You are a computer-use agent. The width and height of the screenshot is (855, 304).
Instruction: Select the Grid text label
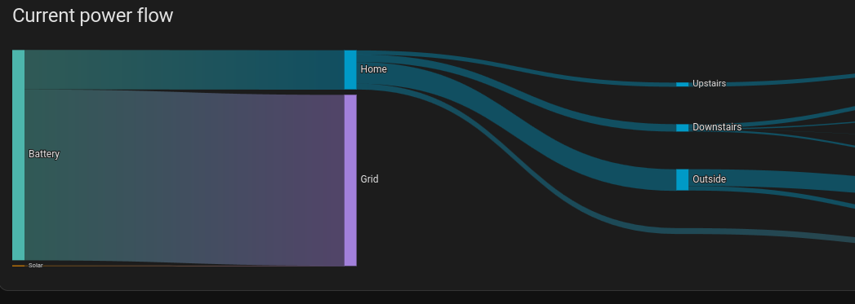pyautogui.click(x=369, y=179)
